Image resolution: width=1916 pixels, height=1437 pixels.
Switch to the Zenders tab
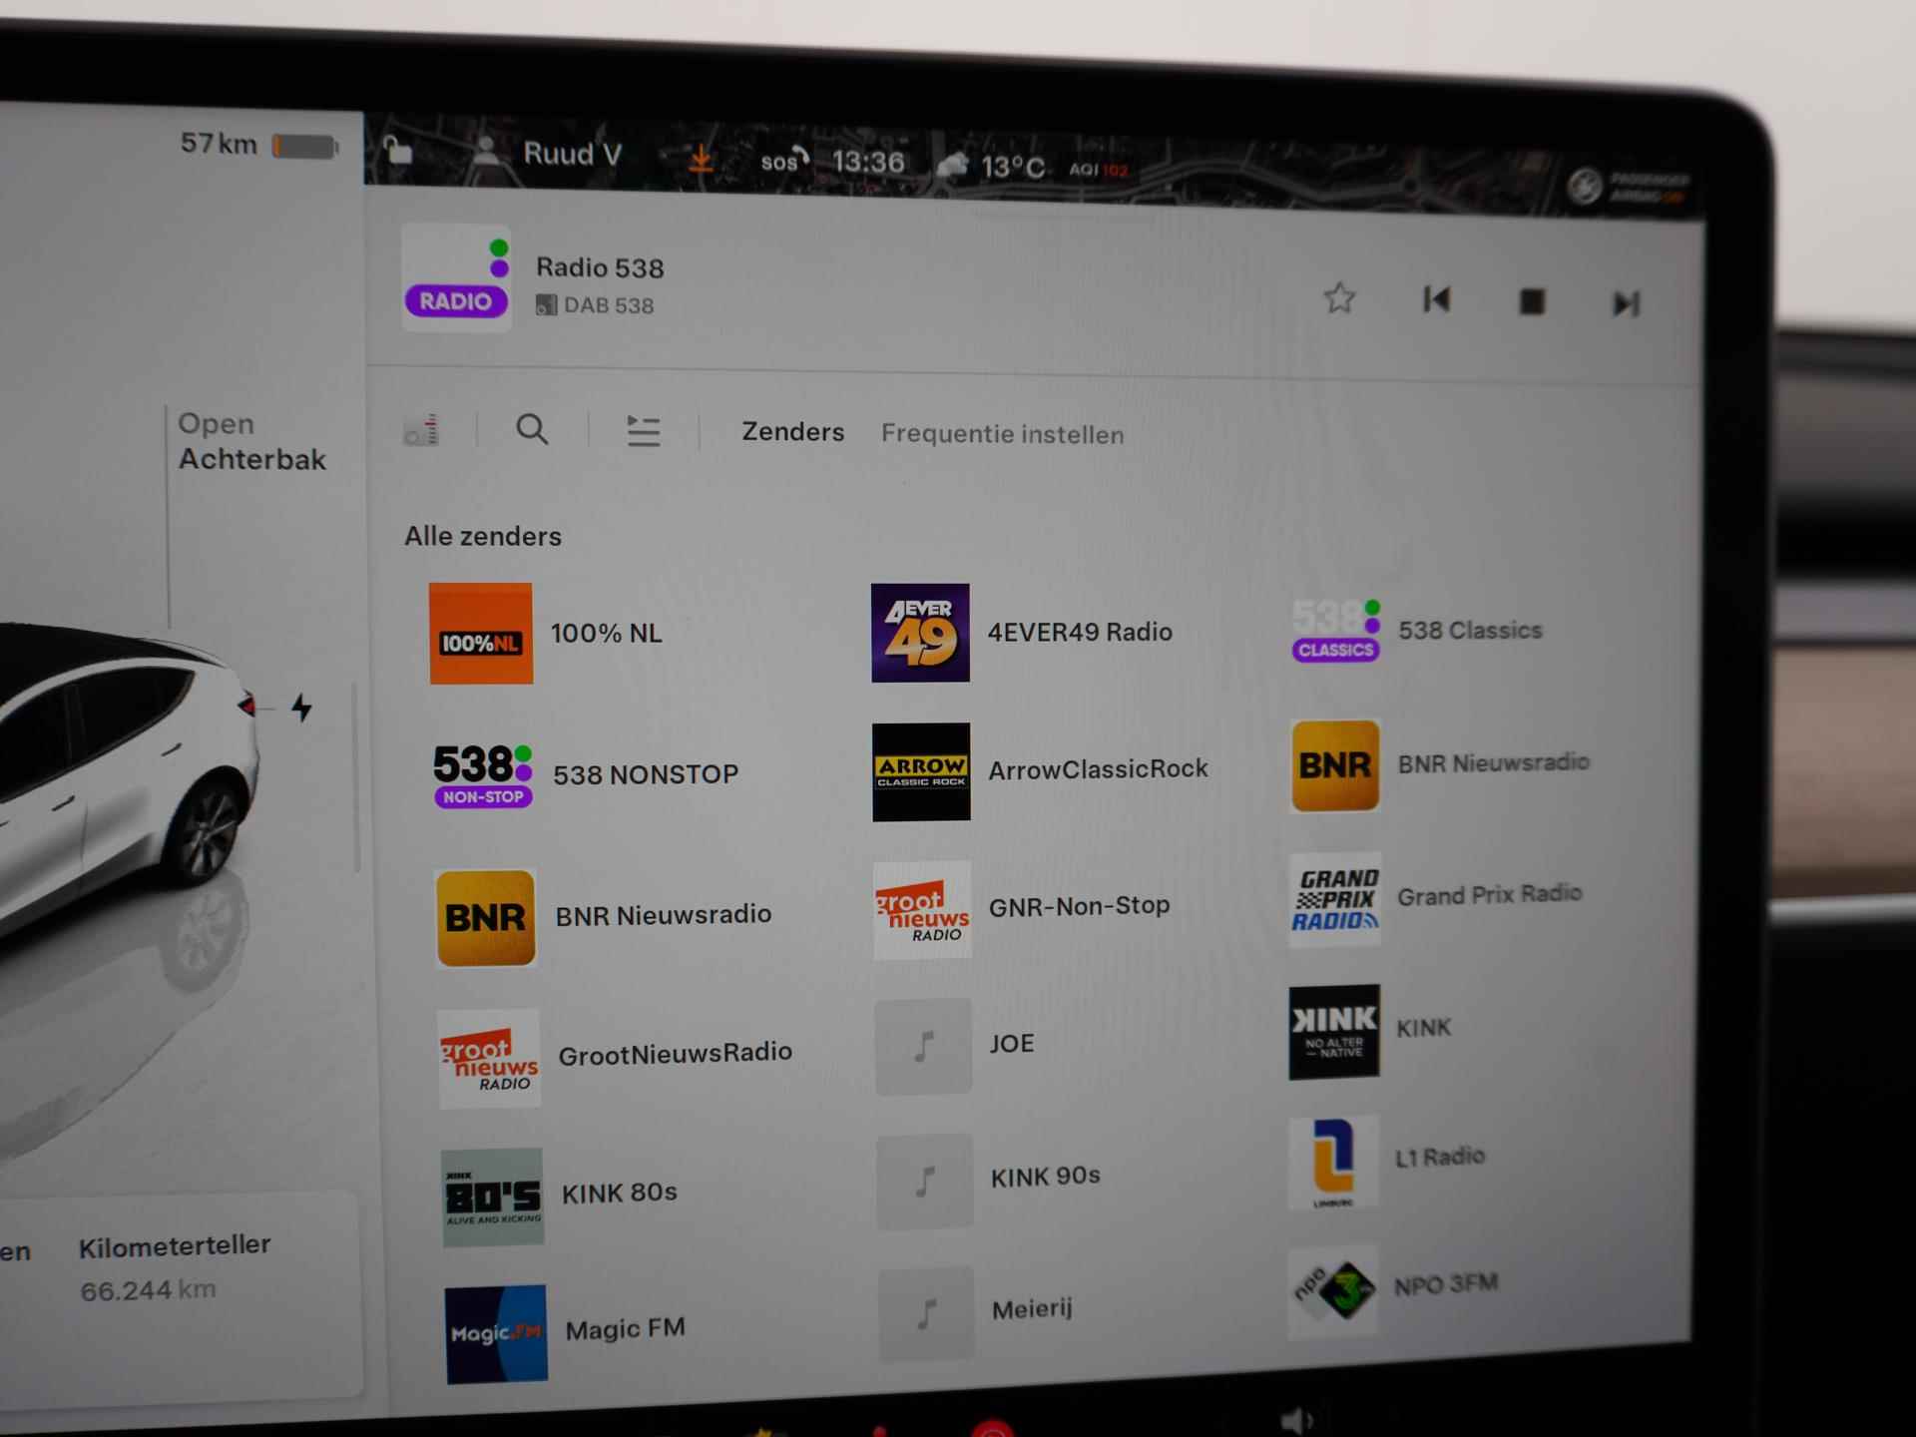click(x=792, y=432)
